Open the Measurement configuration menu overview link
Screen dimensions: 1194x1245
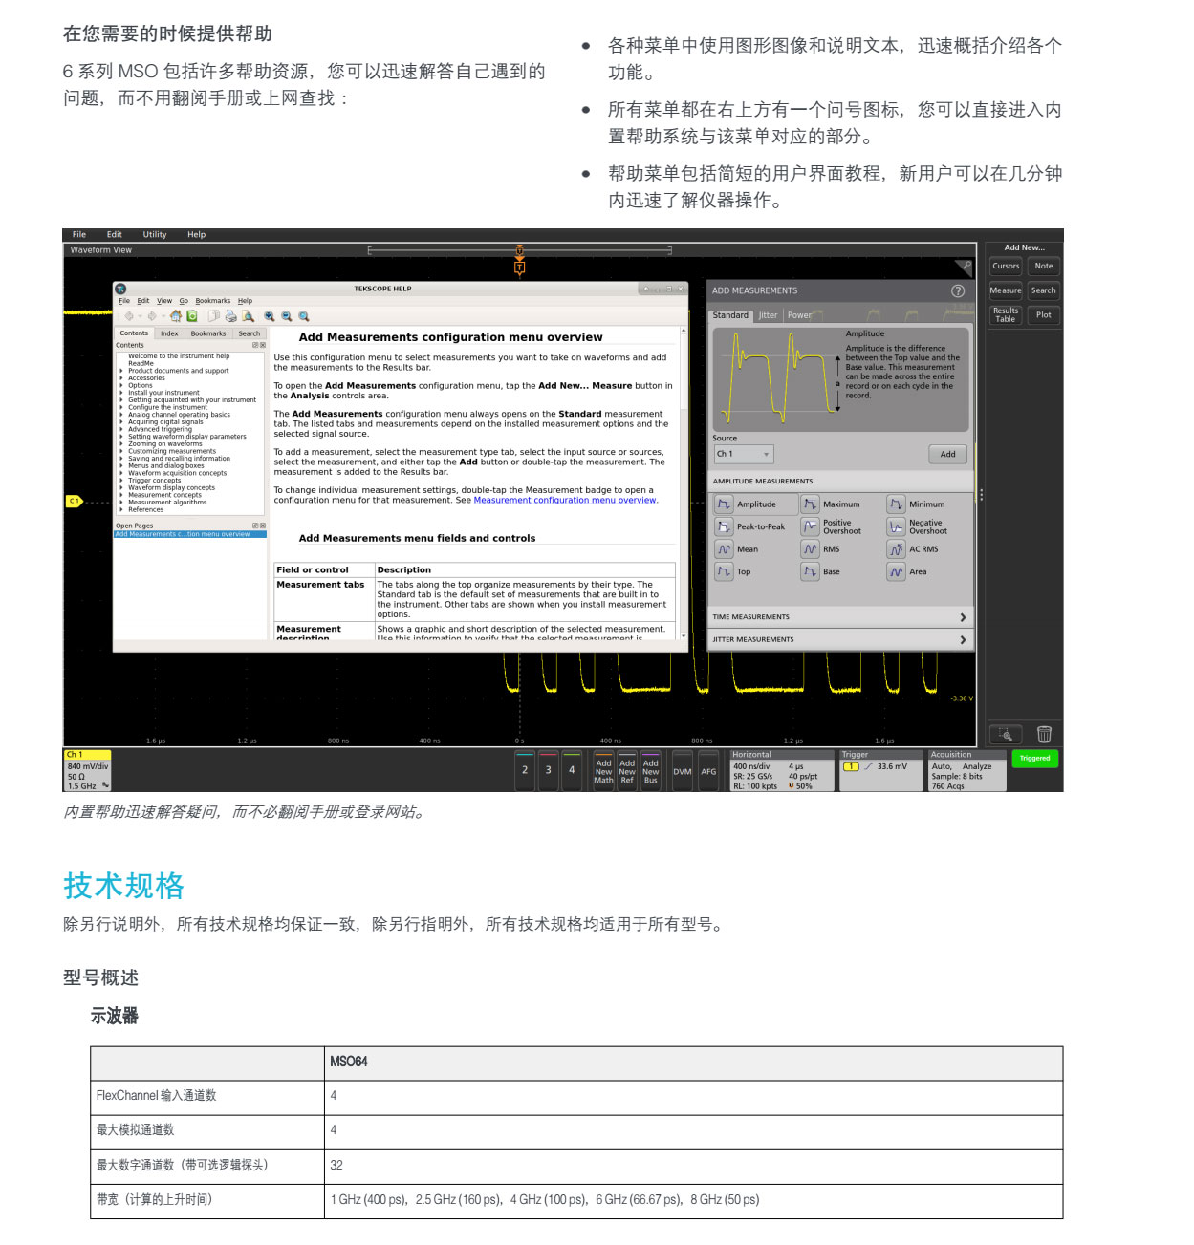click(x=564, y=500)
